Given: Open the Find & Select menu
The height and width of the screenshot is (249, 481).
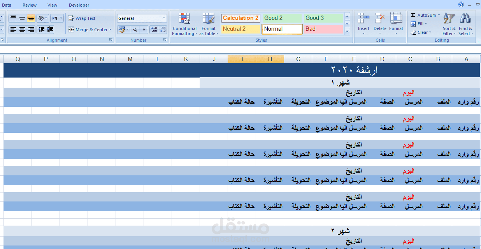Looking at the screenshot, I should pos(465,24).
